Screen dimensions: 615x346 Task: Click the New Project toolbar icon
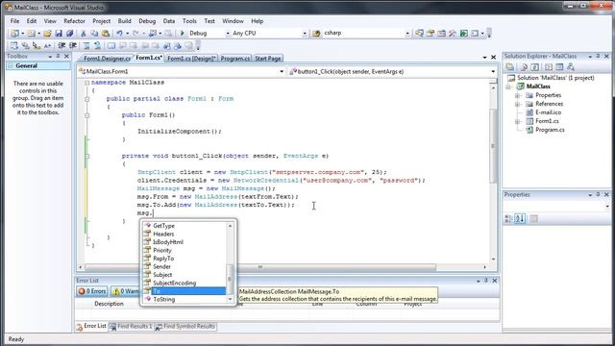[x=15, y=34]
